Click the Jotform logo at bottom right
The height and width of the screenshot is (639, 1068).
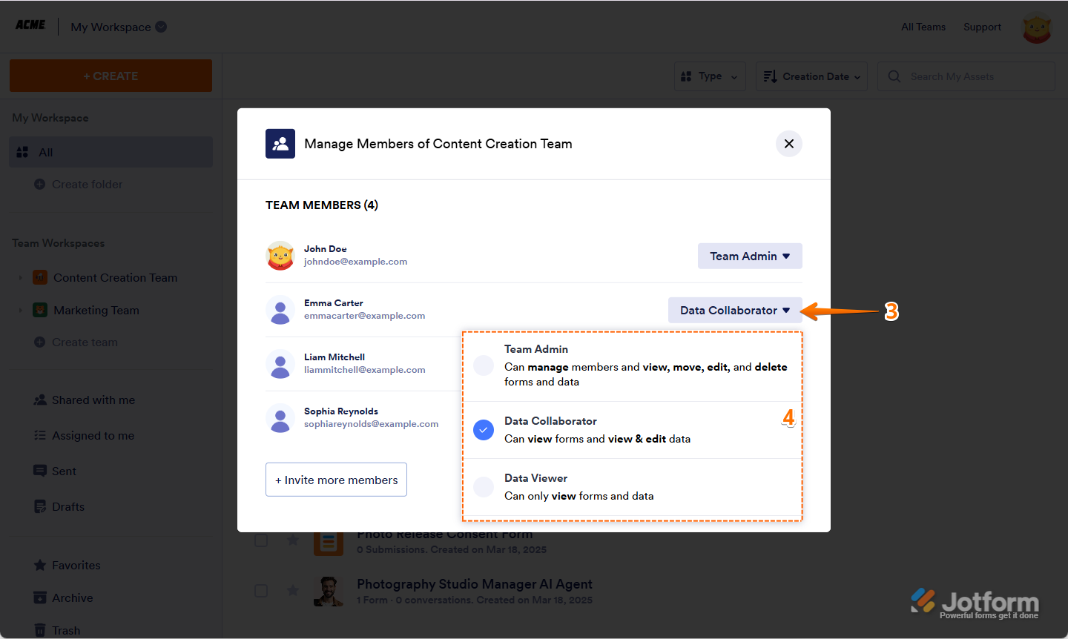pos(975,603)
